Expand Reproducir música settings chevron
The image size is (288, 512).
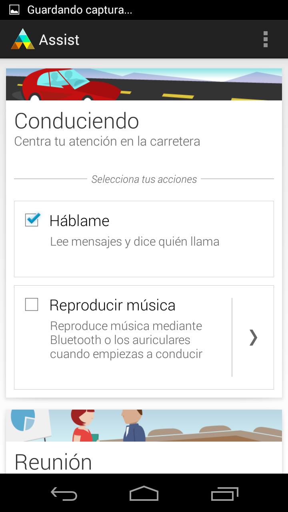click(x=253, y=337)
